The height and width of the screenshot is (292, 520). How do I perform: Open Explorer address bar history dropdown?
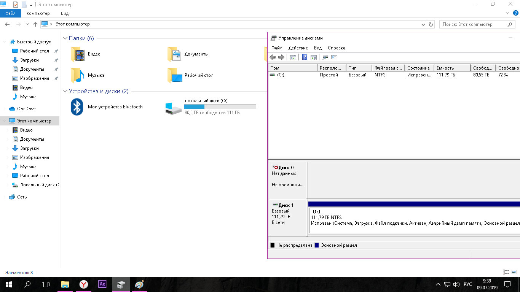(423, 24)
